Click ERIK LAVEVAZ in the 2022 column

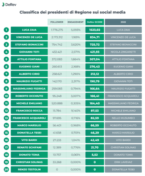point(123,162)
